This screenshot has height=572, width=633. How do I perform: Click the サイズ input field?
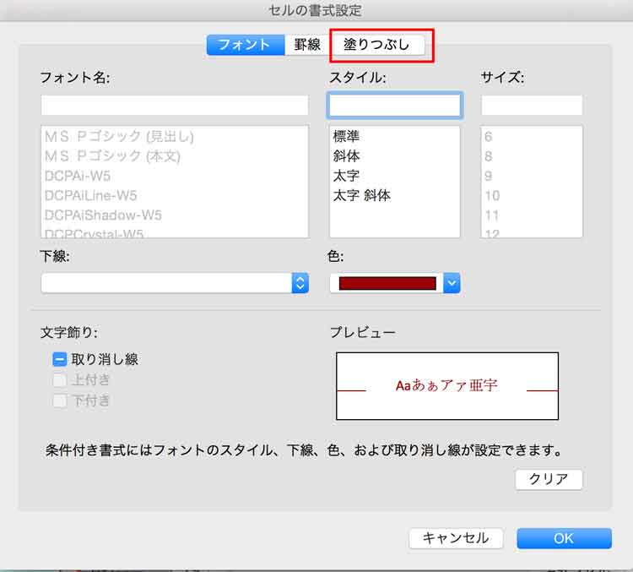click(x=532, y=106)
